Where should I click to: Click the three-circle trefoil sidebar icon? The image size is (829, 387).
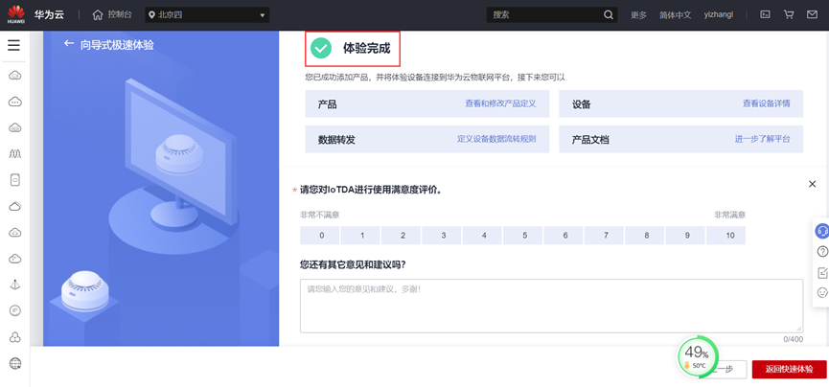(14, 337)
